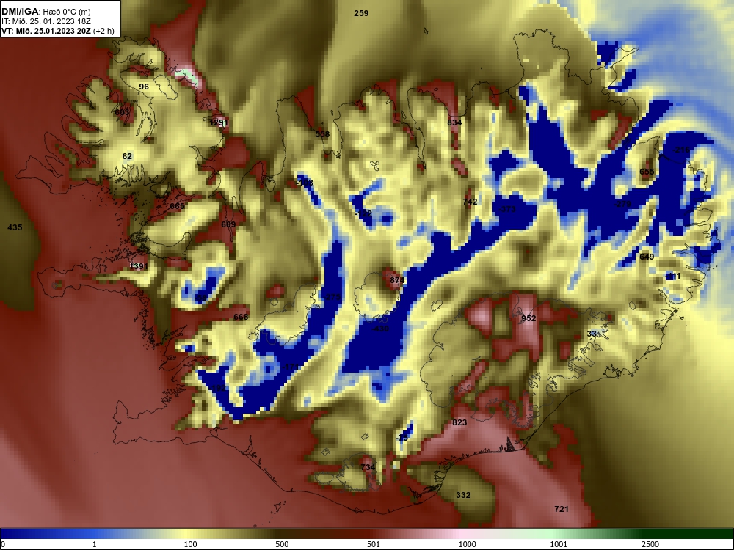Click the map value 603
This screenshot has height=550, width=734.
[x=122, y=112]
